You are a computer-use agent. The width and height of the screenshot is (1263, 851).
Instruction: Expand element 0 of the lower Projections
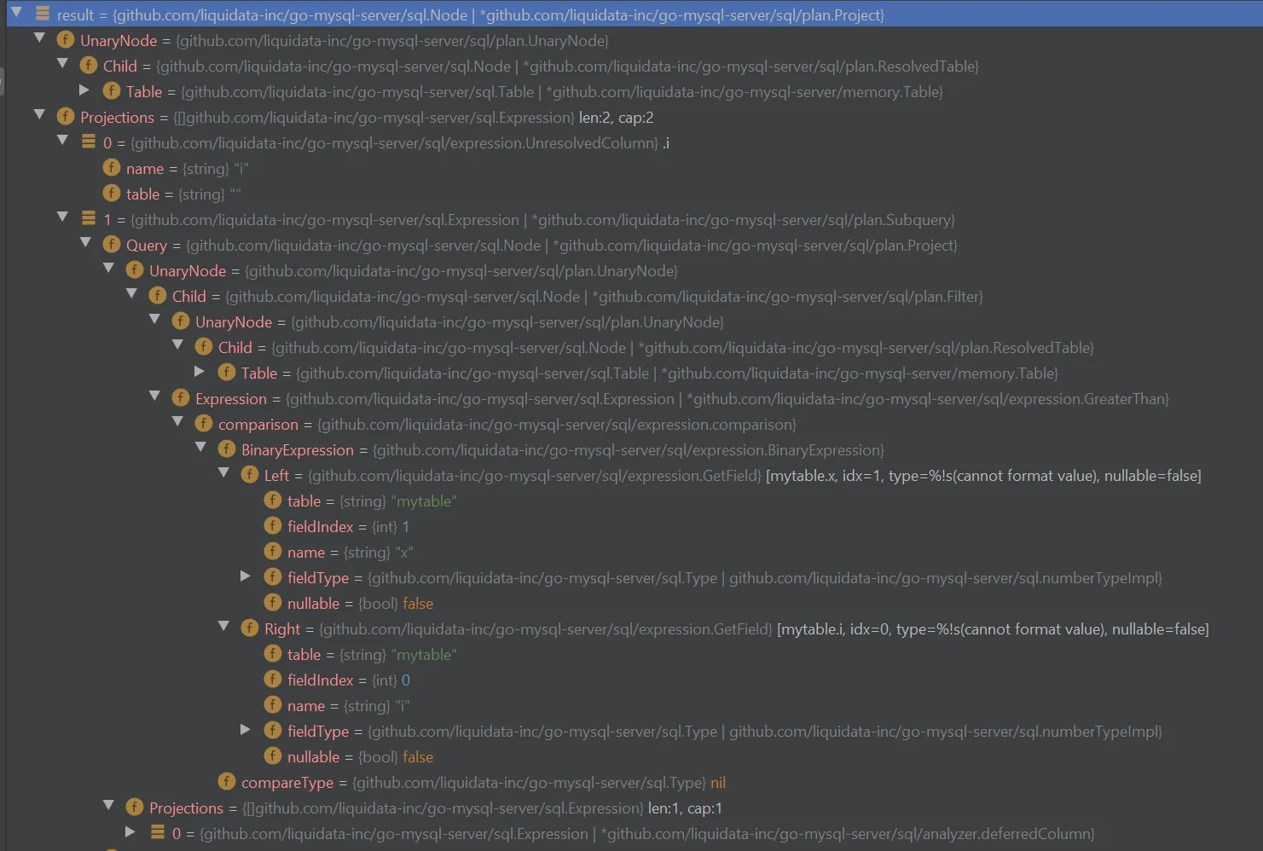coord(130,832)
